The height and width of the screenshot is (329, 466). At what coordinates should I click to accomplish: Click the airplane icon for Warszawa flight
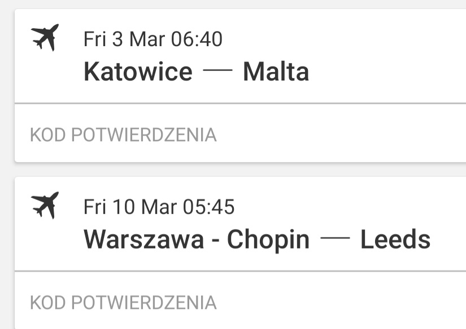[45, 206]
